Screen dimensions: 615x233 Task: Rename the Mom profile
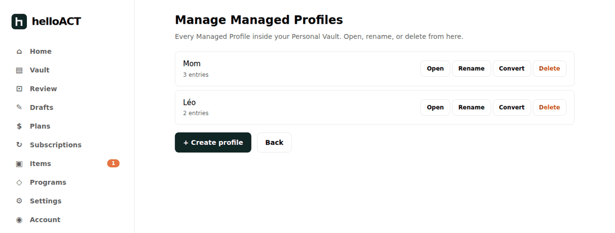472,69
